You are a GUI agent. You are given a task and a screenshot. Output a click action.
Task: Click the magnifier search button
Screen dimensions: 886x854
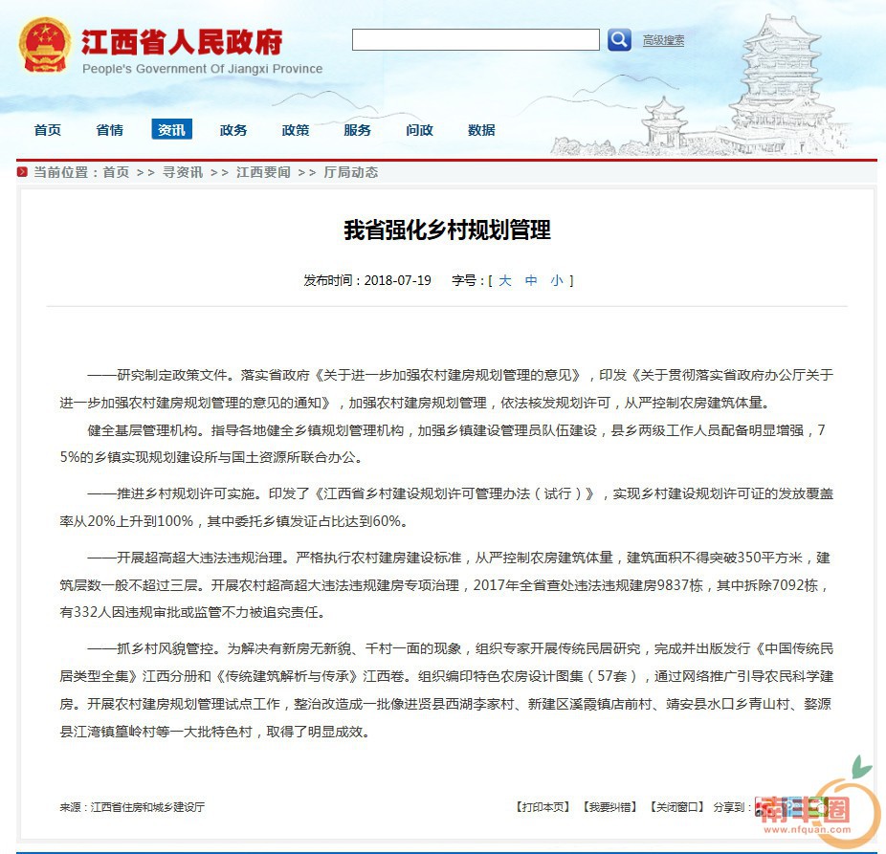click(x=619, y=40)
